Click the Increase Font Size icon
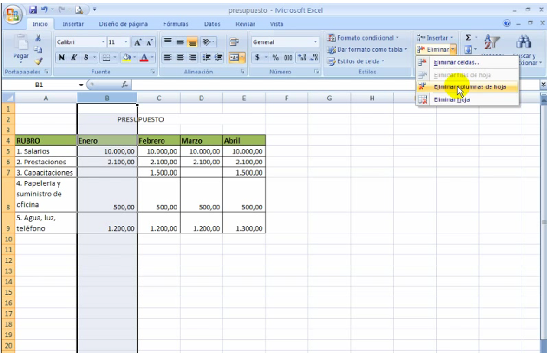547x353 pixels. pyautogui.click(x=138, y=42)
